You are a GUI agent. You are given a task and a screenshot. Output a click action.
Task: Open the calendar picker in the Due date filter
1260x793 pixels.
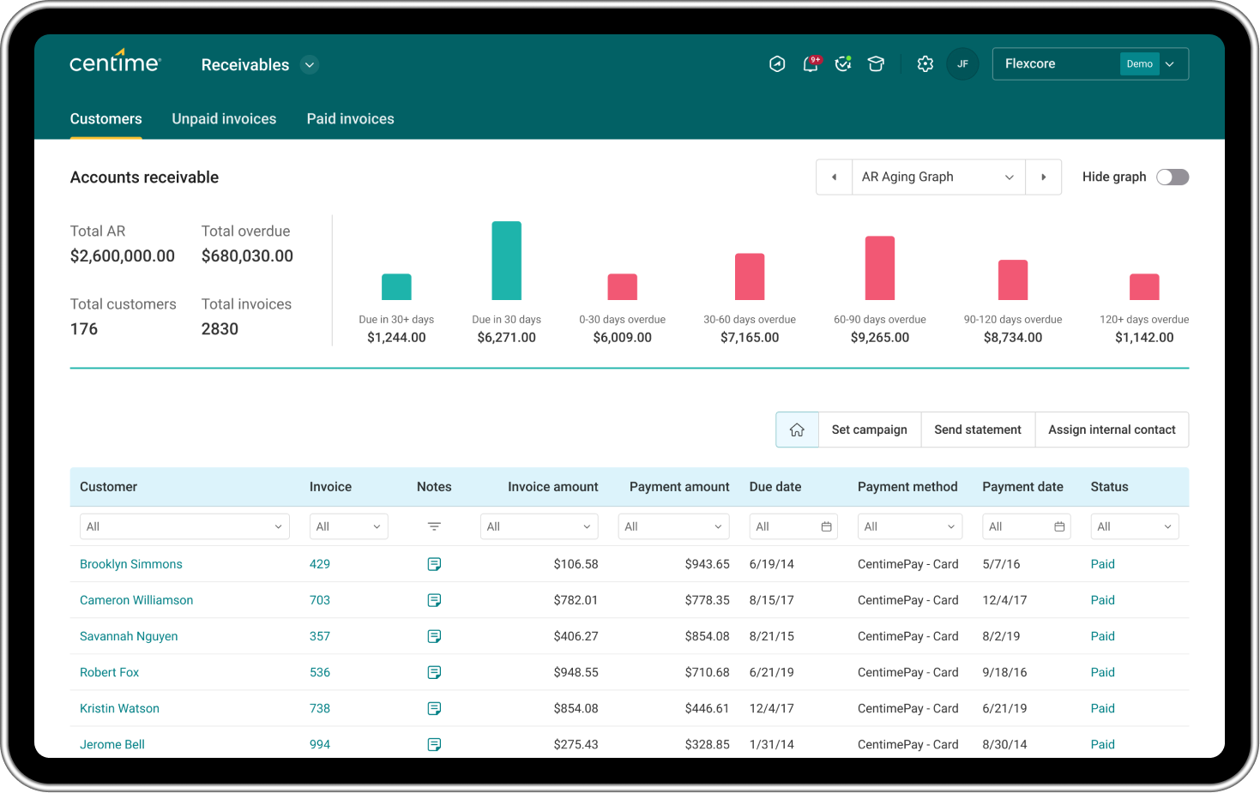pyautogui.click(x=826, y=526)
